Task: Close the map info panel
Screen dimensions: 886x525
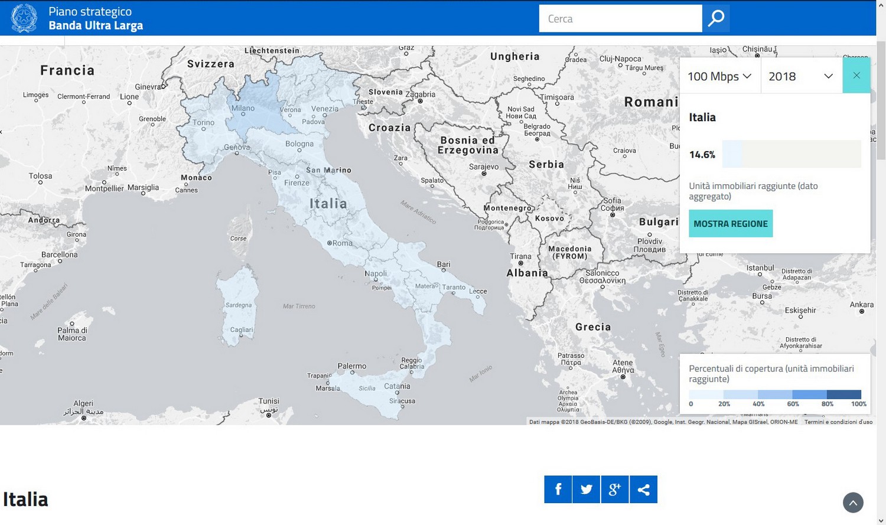Action: click(856, 76)
